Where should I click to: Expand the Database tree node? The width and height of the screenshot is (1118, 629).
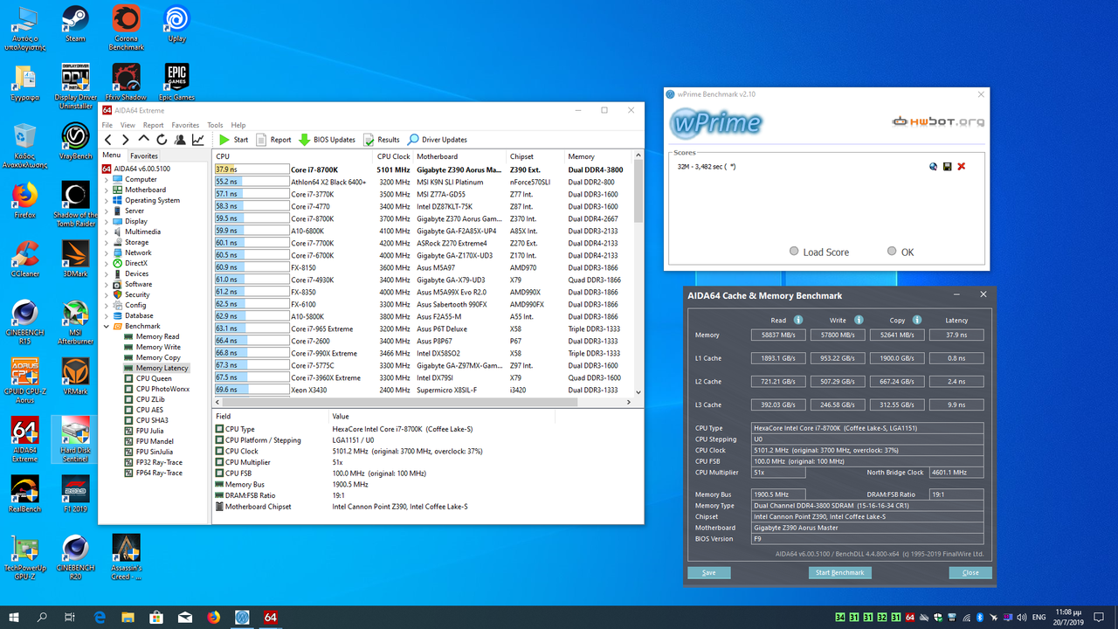click(107, 315)
